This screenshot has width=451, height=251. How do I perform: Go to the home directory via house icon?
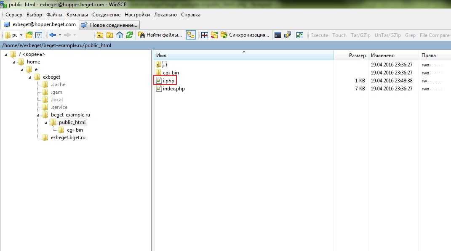[120, 35]
